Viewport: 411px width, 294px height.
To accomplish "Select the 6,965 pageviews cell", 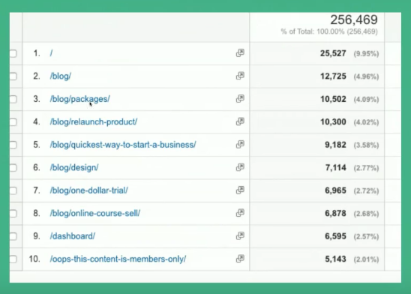I will pyautogui.click(x=335, y=190).
